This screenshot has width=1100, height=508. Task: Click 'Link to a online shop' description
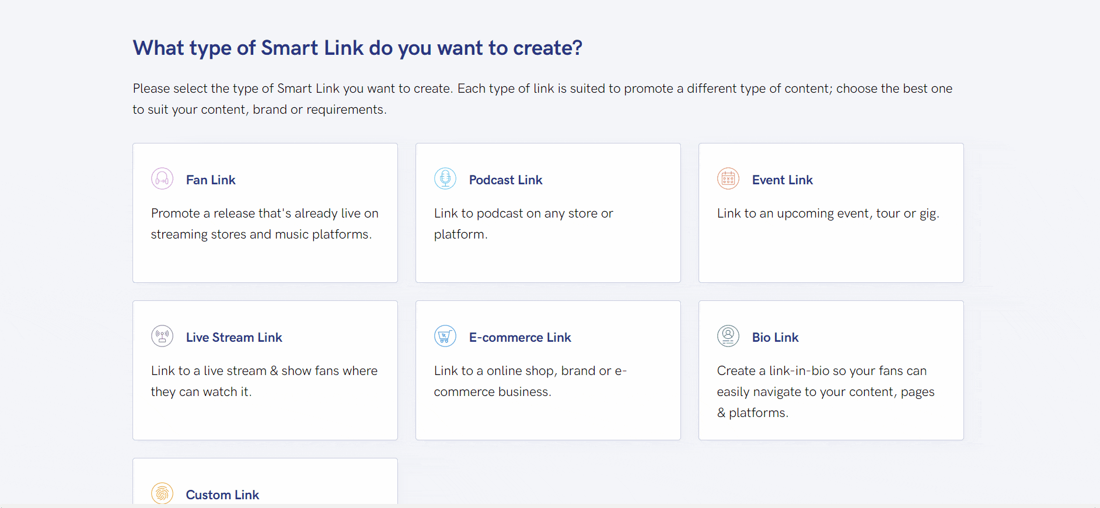(530, 381)
